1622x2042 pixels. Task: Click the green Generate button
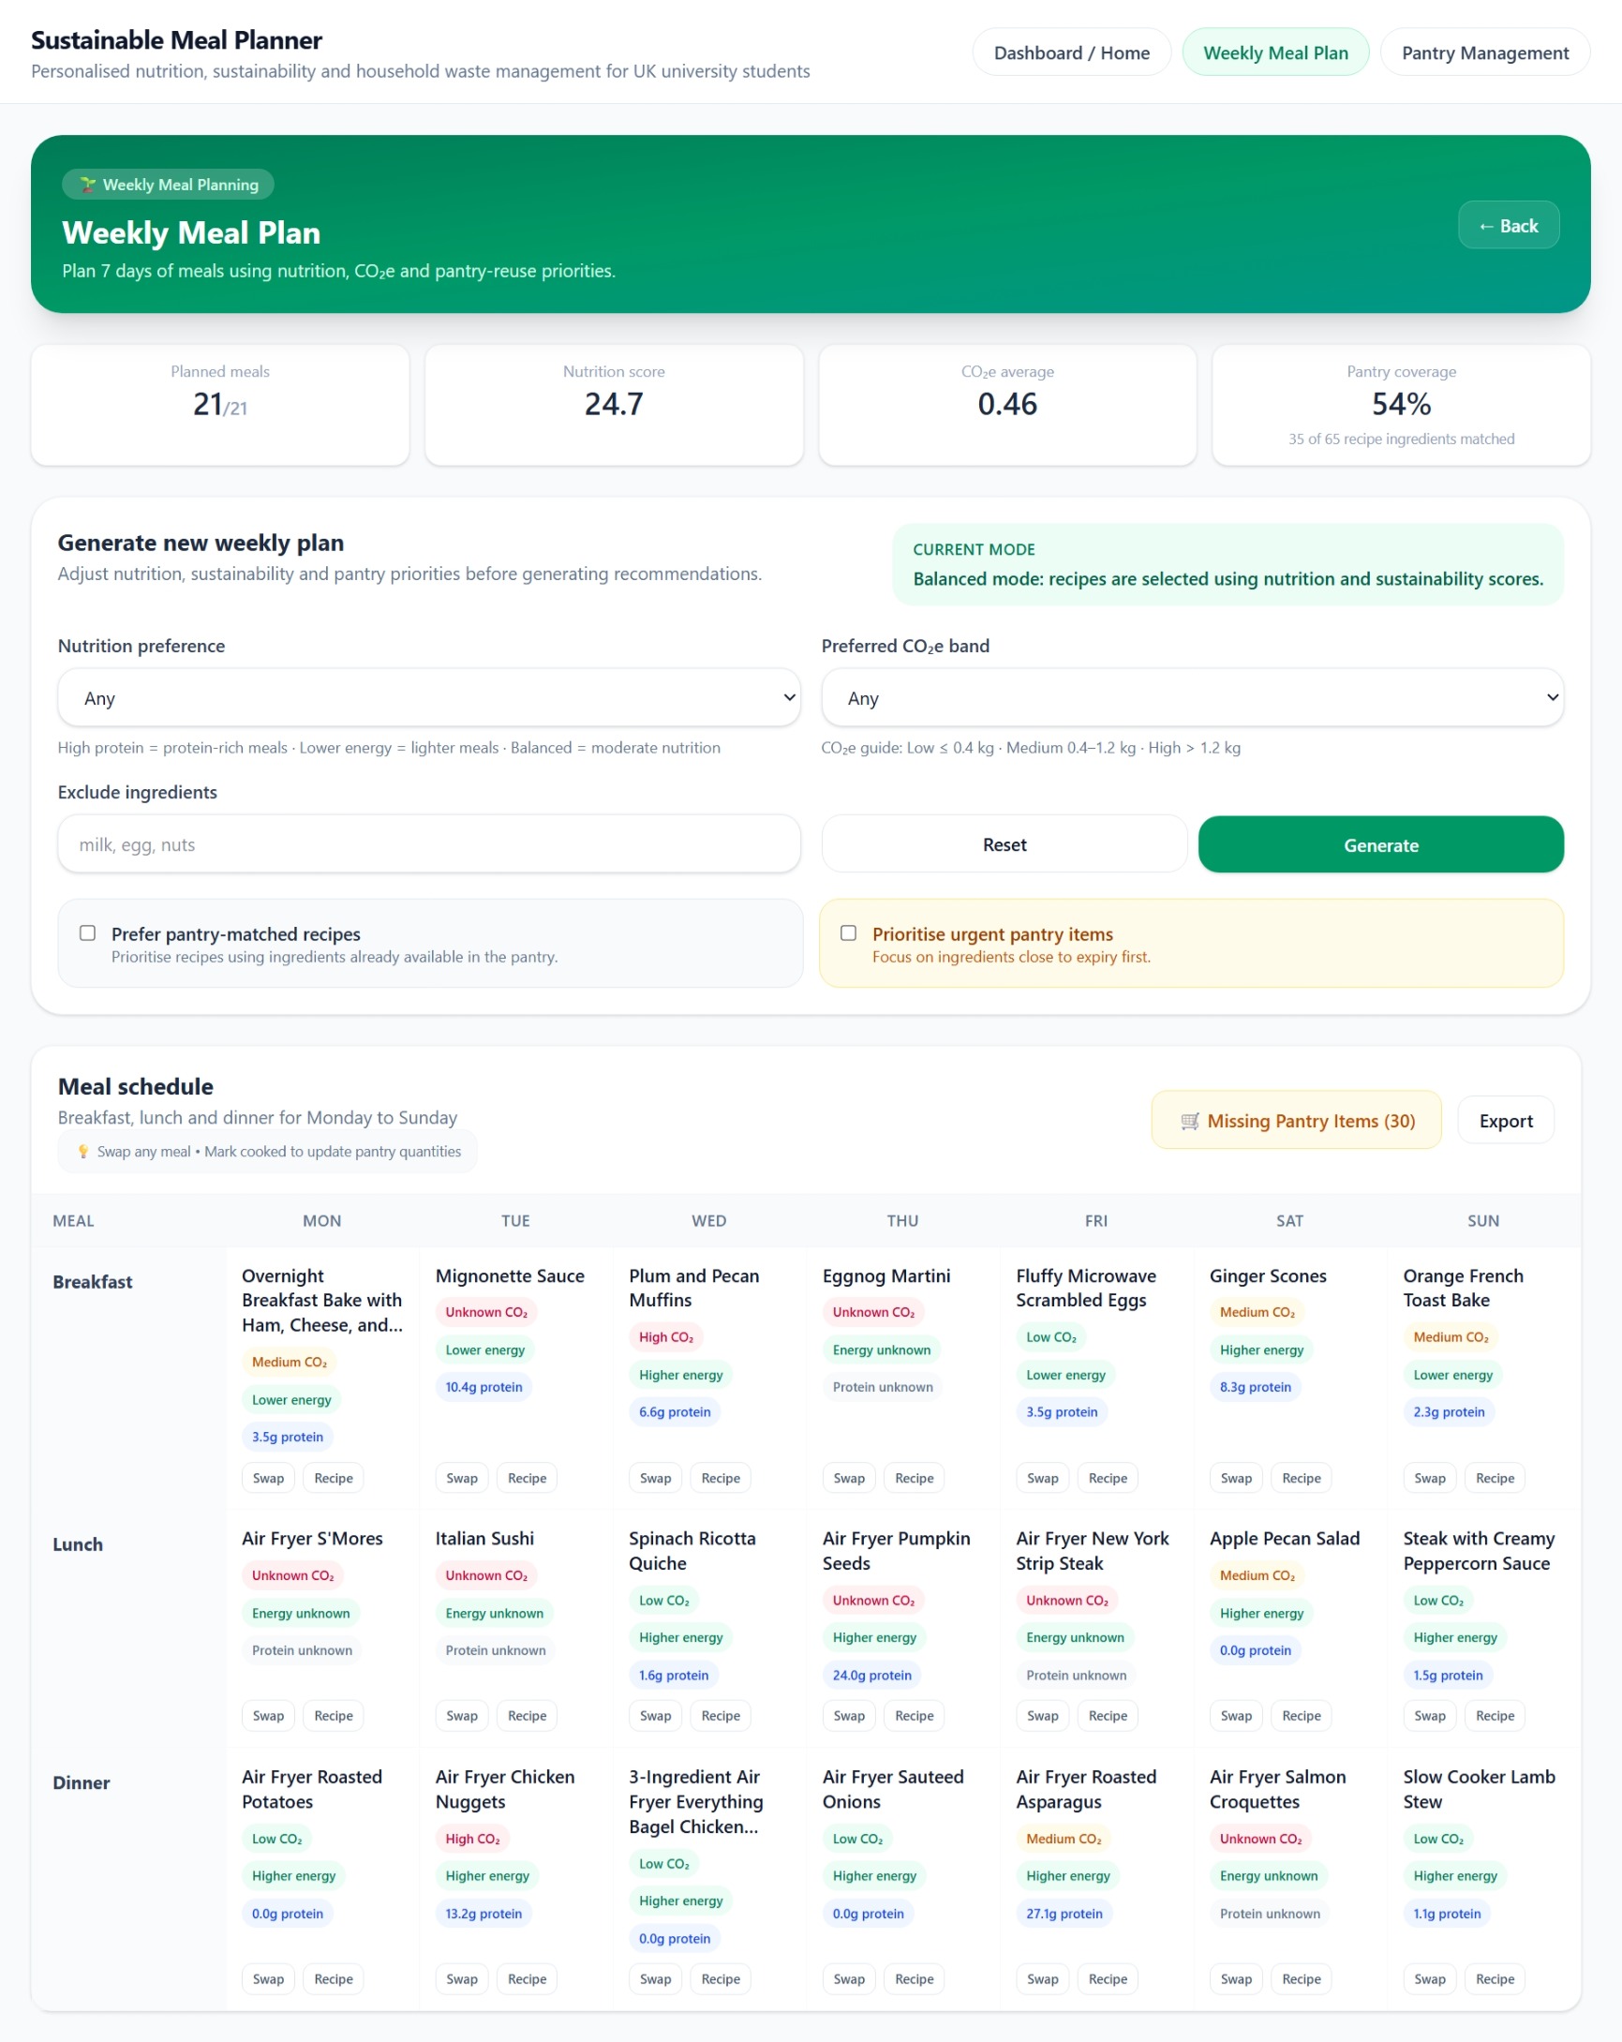(1379, 844)
